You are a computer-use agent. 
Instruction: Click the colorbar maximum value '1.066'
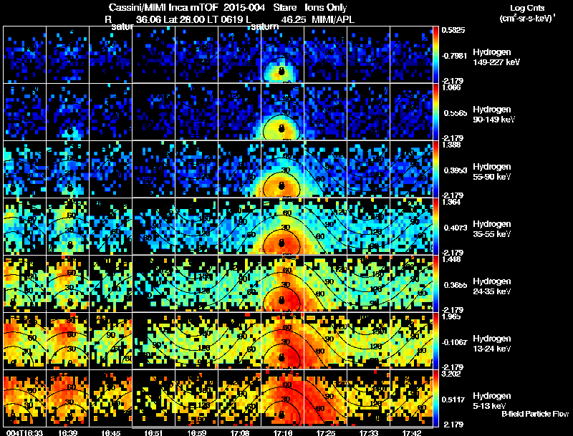tap(451, 87)
